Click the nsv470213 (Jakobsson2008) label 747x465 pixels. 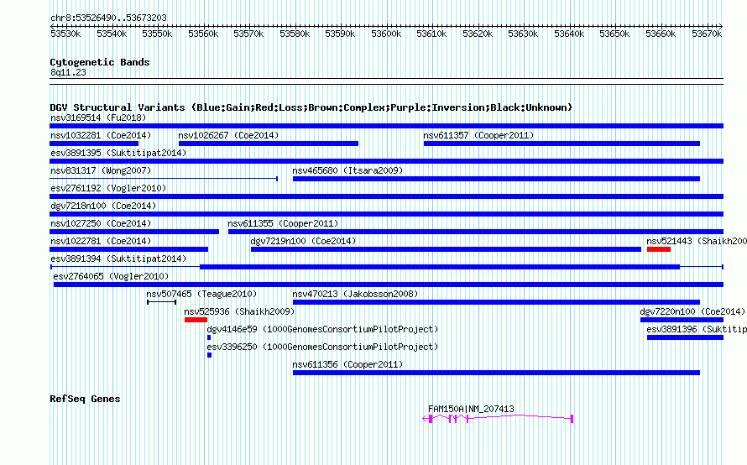[x=355, y=294]
